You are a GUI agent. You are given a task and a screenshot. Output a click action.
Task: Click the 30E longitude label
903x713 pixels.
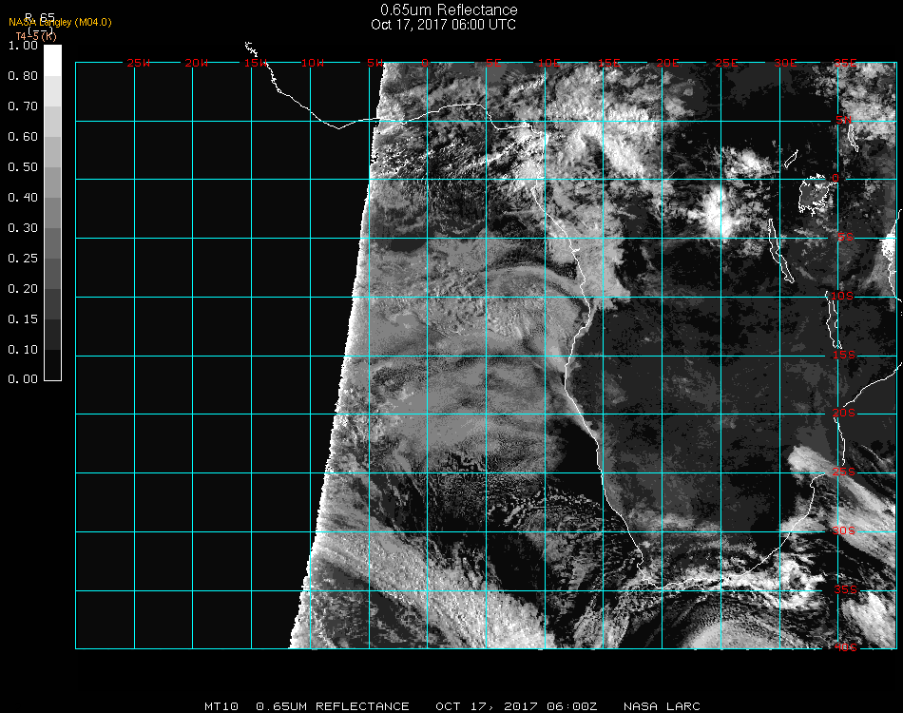click(785, 64)
